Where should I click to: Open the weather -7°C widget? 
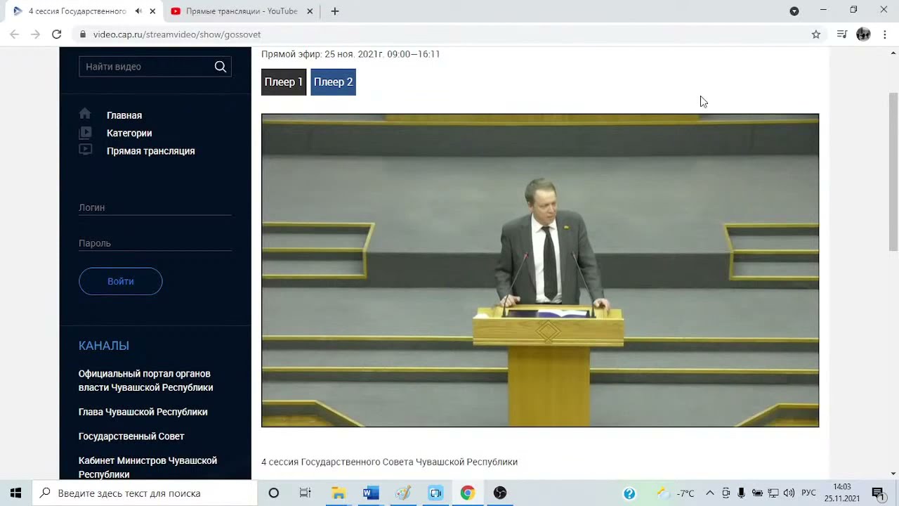[676, 493]
